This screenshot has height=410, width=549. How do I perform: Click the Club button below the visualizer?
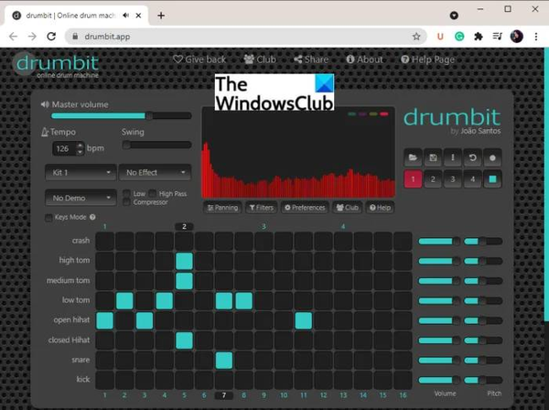[348, 208]
